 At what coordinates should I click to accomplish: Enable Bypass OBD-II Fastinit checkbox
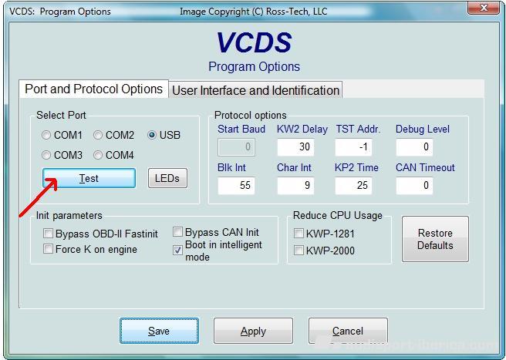pyautogui.click(x=48, y=234)
